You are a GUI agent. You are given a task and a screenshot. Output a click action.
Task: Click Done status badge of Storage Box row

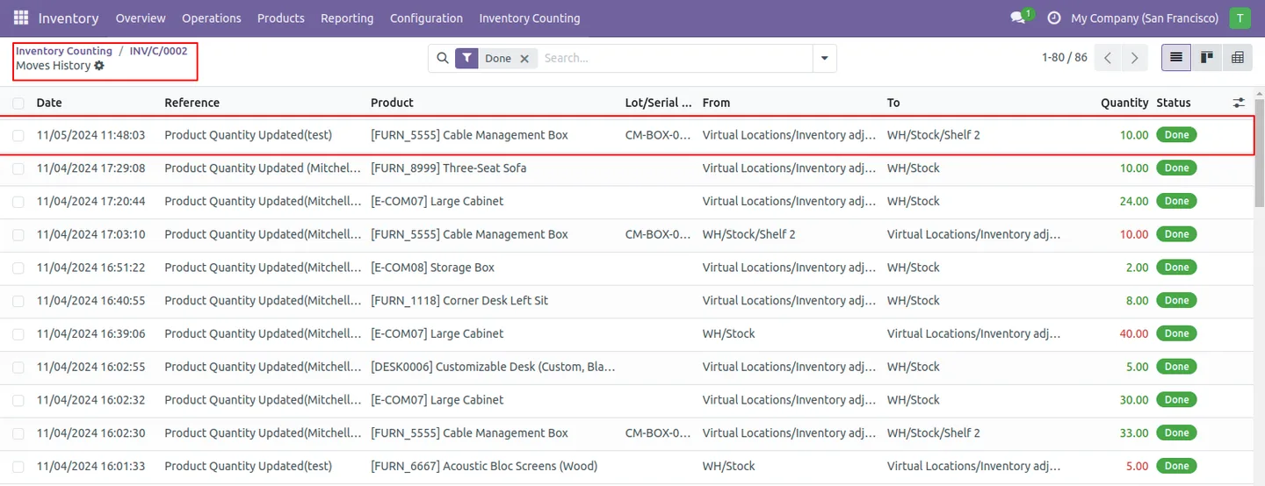(1176, 268)
